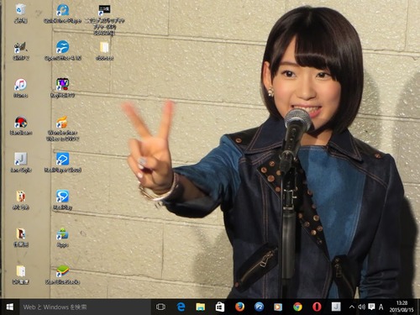This screenshot has width=420, height=315.
Task: Click the OpenOffice desktop shortcut
Action: pos(63,50)
